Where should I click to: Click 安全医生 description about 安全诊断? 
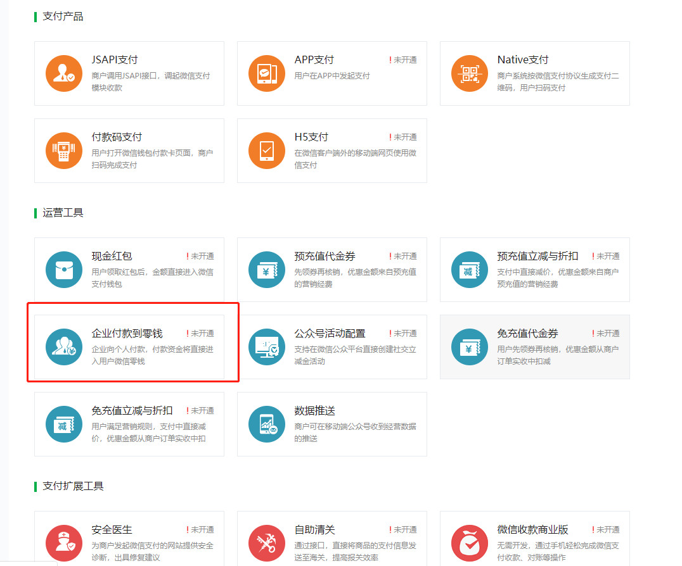[x=152, y=551]
